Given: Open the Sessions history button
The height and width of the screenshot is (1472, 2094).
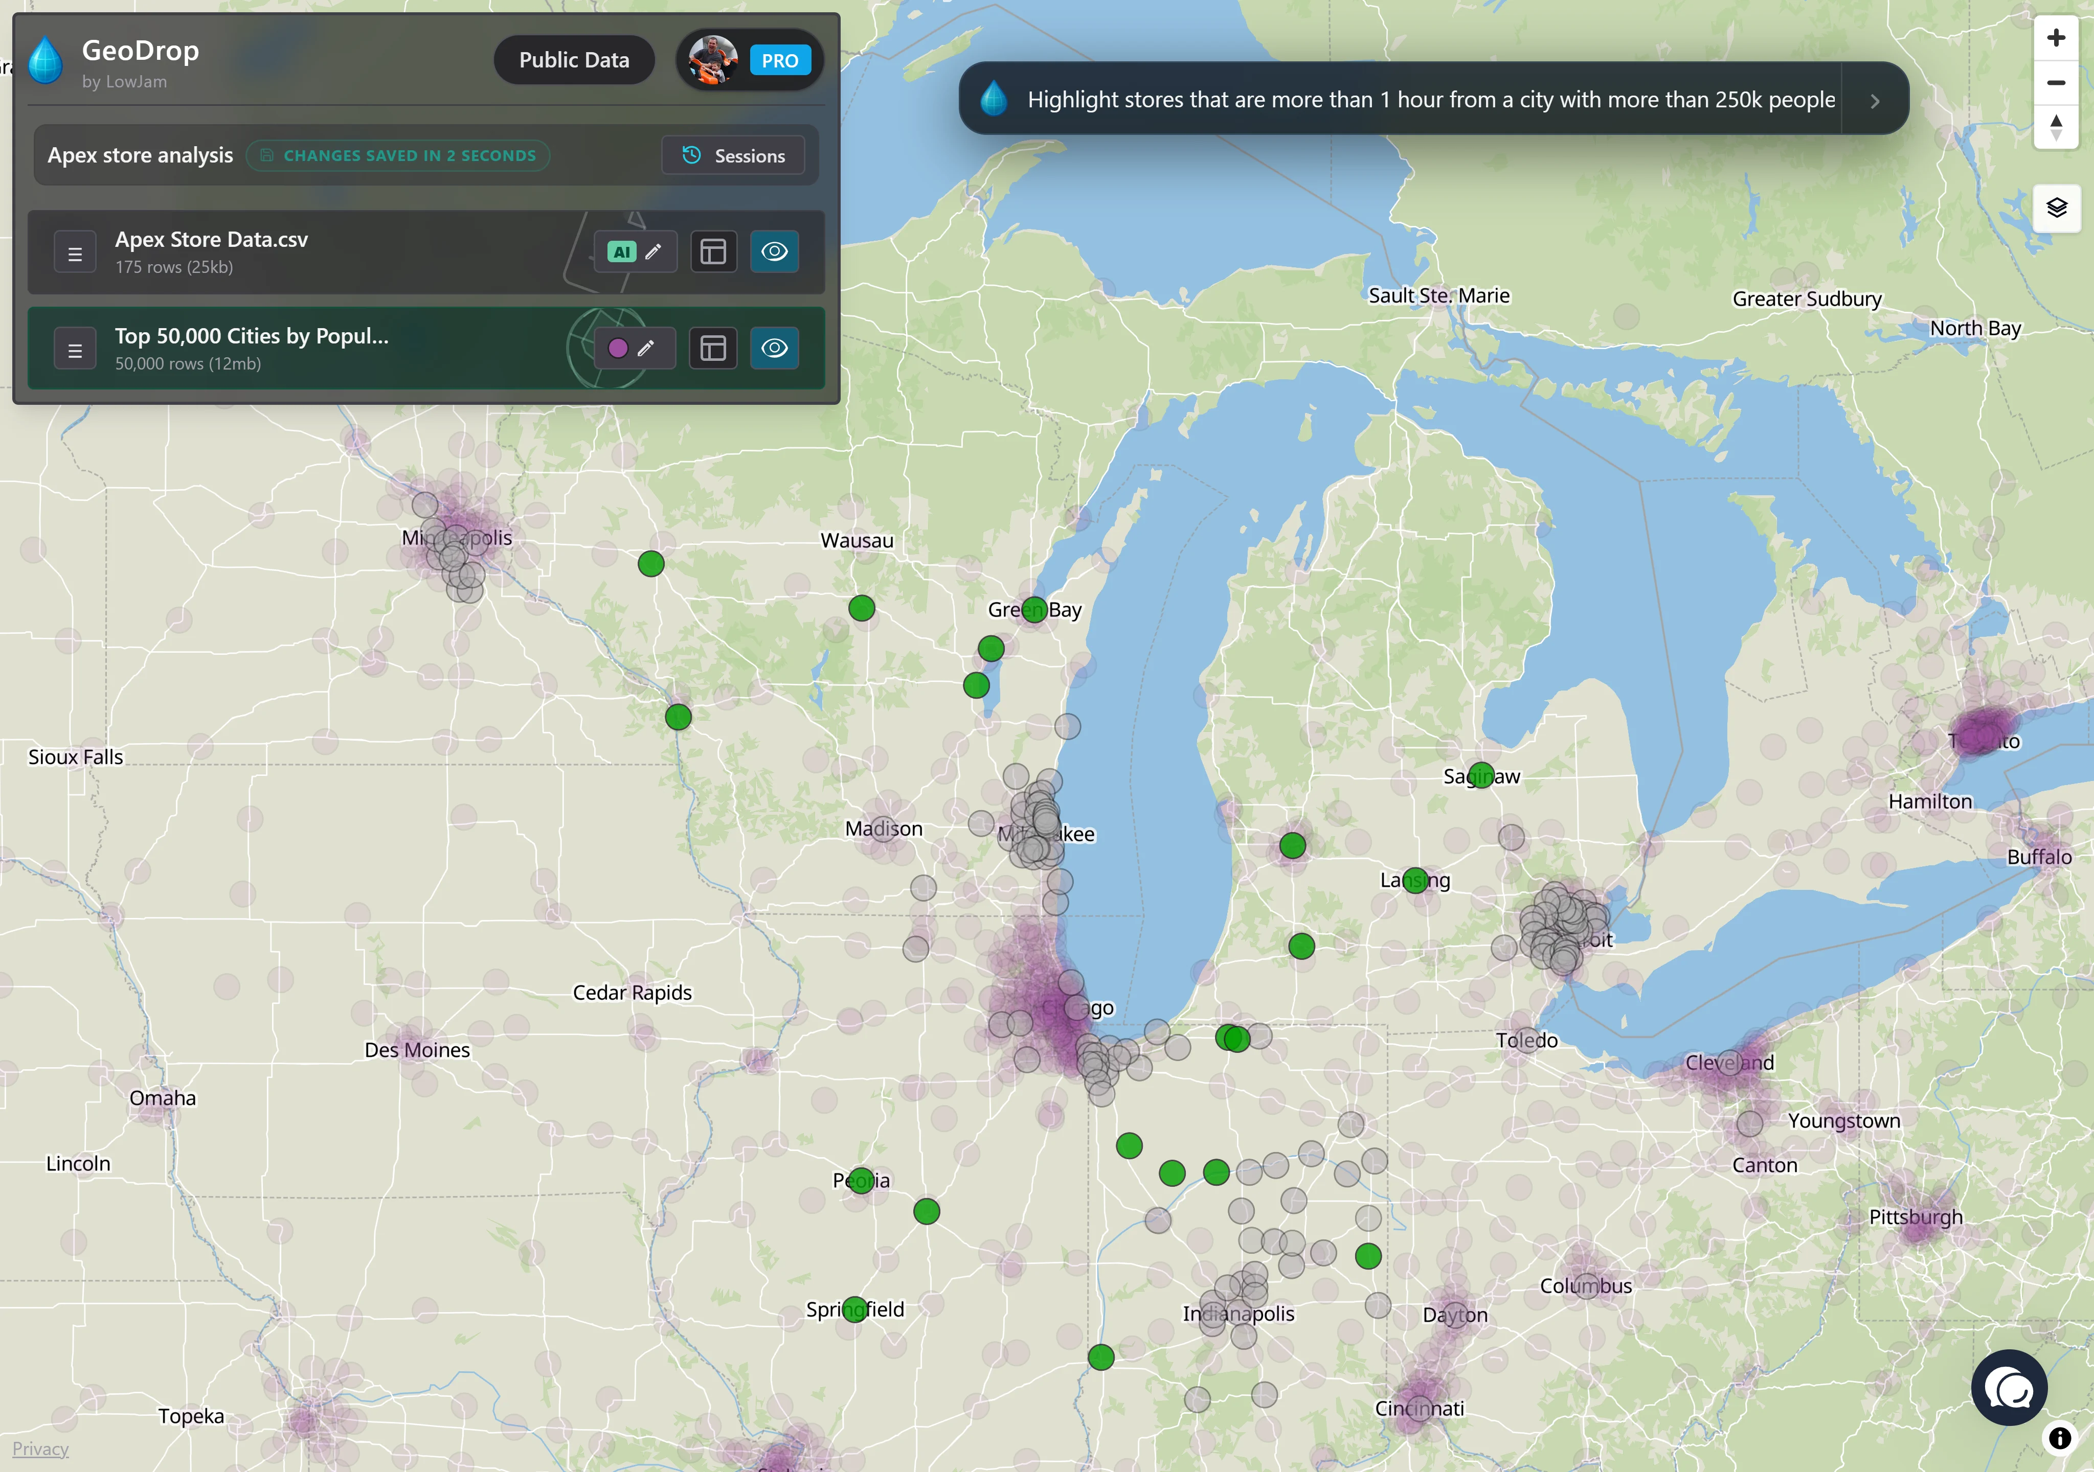Looking at the screenshot, I should [x=733, y=156].
